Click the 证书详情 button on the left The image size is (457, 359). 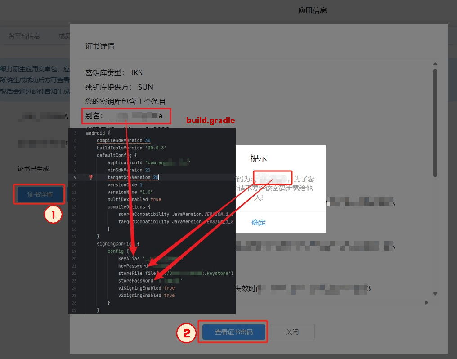point(39,194)
